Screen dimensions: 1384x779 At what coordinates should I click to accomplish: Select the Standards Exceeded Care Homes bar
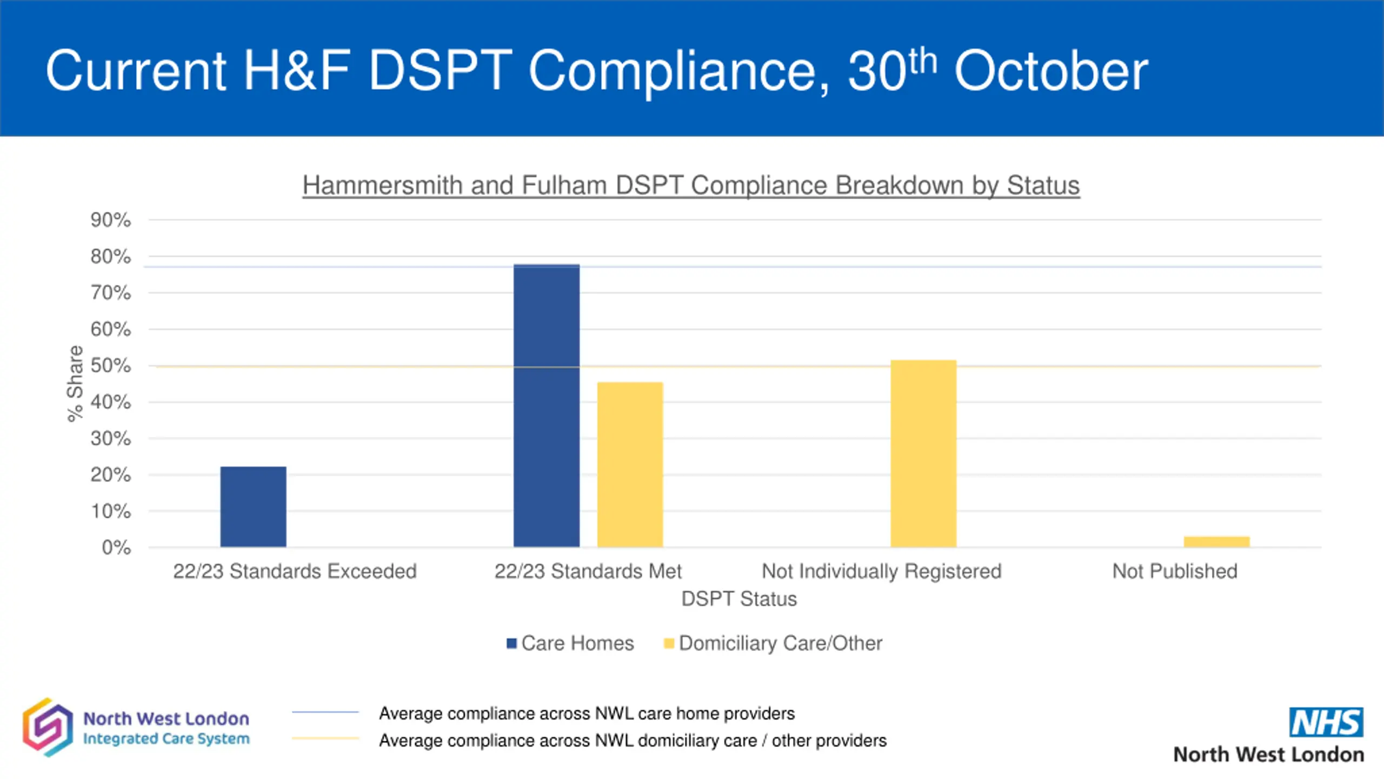click(x=253, y=506)
